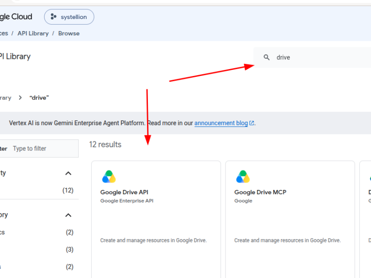Focus the Type to filter field

[x=39, y=148]
